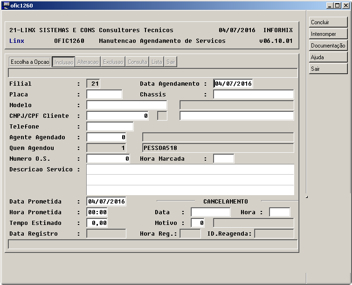Screen dimensions: 352x285
Task: Click the Tempo Estimado field showing 0,00
Action: [x=97, y=223]
